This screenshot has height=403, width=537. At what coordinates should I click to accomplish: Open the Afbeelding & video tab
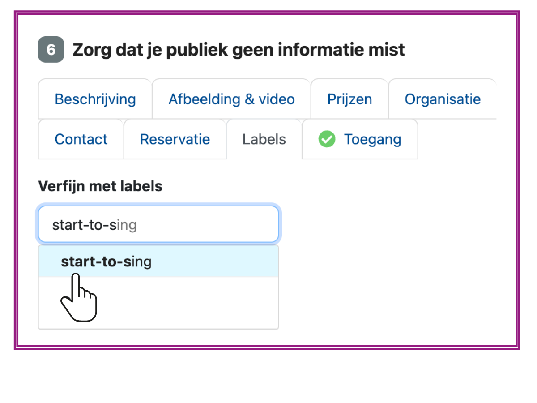tap(231, 99)
